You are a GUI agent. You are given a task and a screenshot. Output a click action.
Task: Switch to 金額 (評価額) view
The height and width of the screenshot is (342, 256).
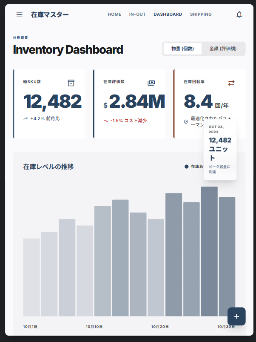tap(223, 49)
